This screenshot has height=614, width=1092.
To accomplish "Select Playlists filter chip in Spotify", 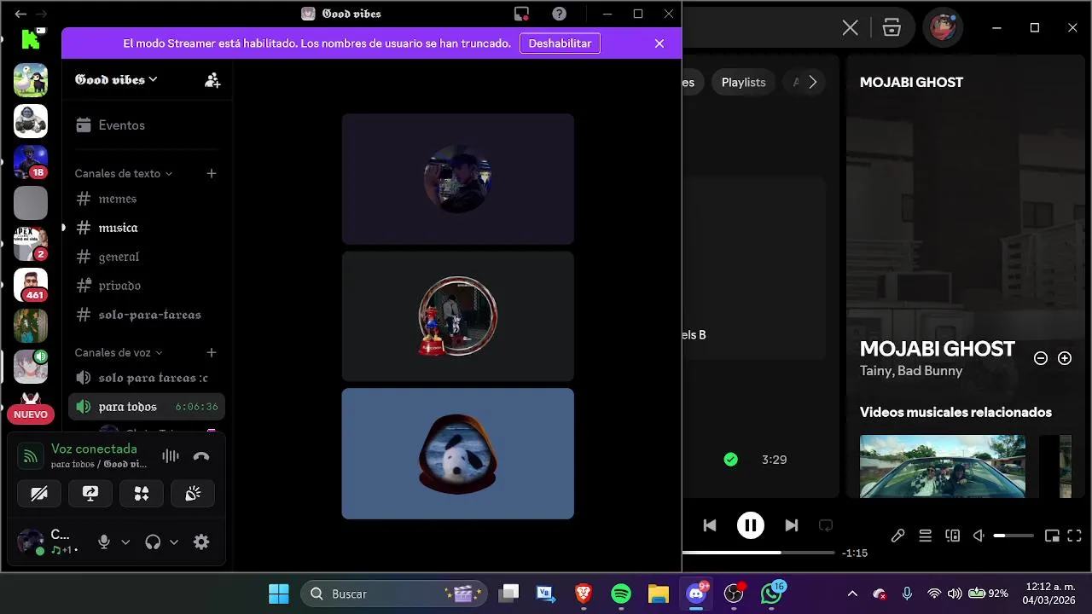I will [x=744, y=83].
